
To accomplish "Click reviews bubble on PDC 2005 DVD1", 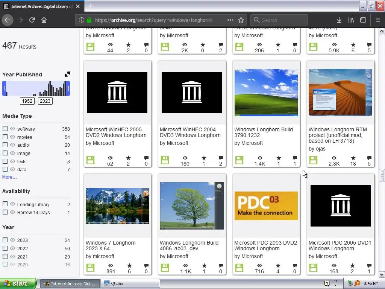I will (369, 265).
